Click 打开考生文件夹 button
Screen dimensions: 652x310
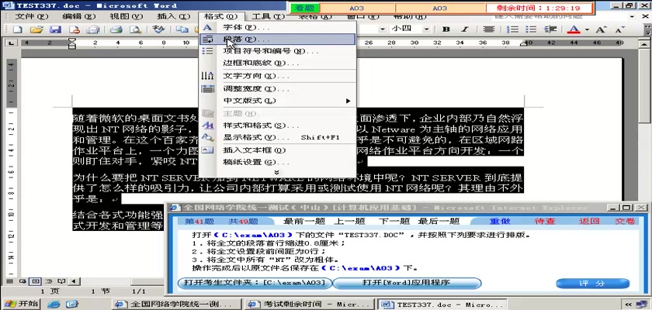[255, 283]
